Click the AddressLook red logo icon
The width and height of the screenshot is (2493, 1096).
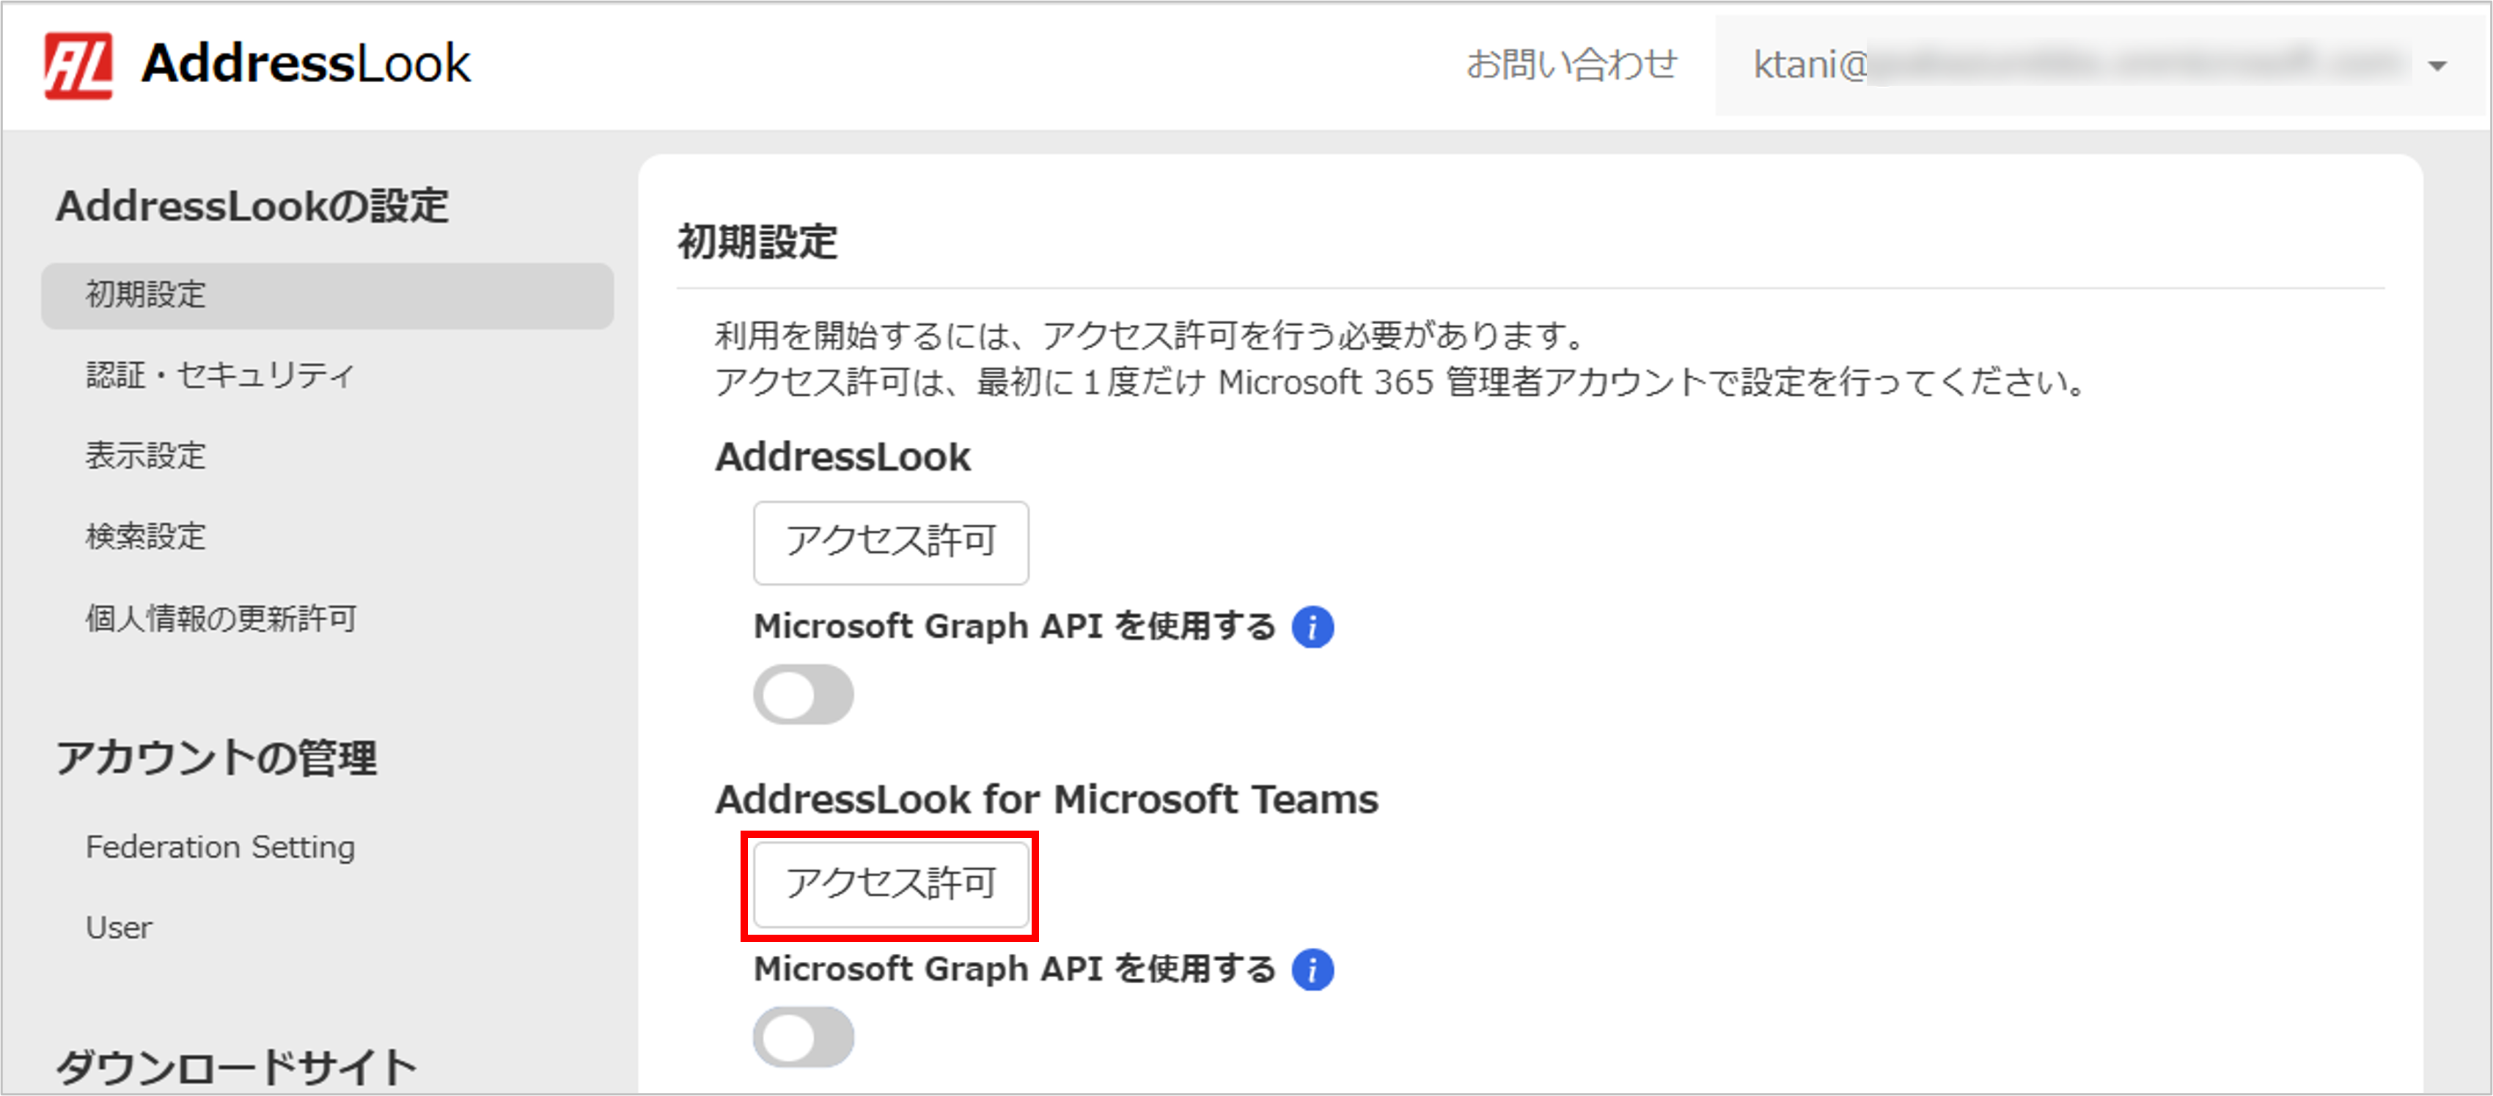[78, 65]
